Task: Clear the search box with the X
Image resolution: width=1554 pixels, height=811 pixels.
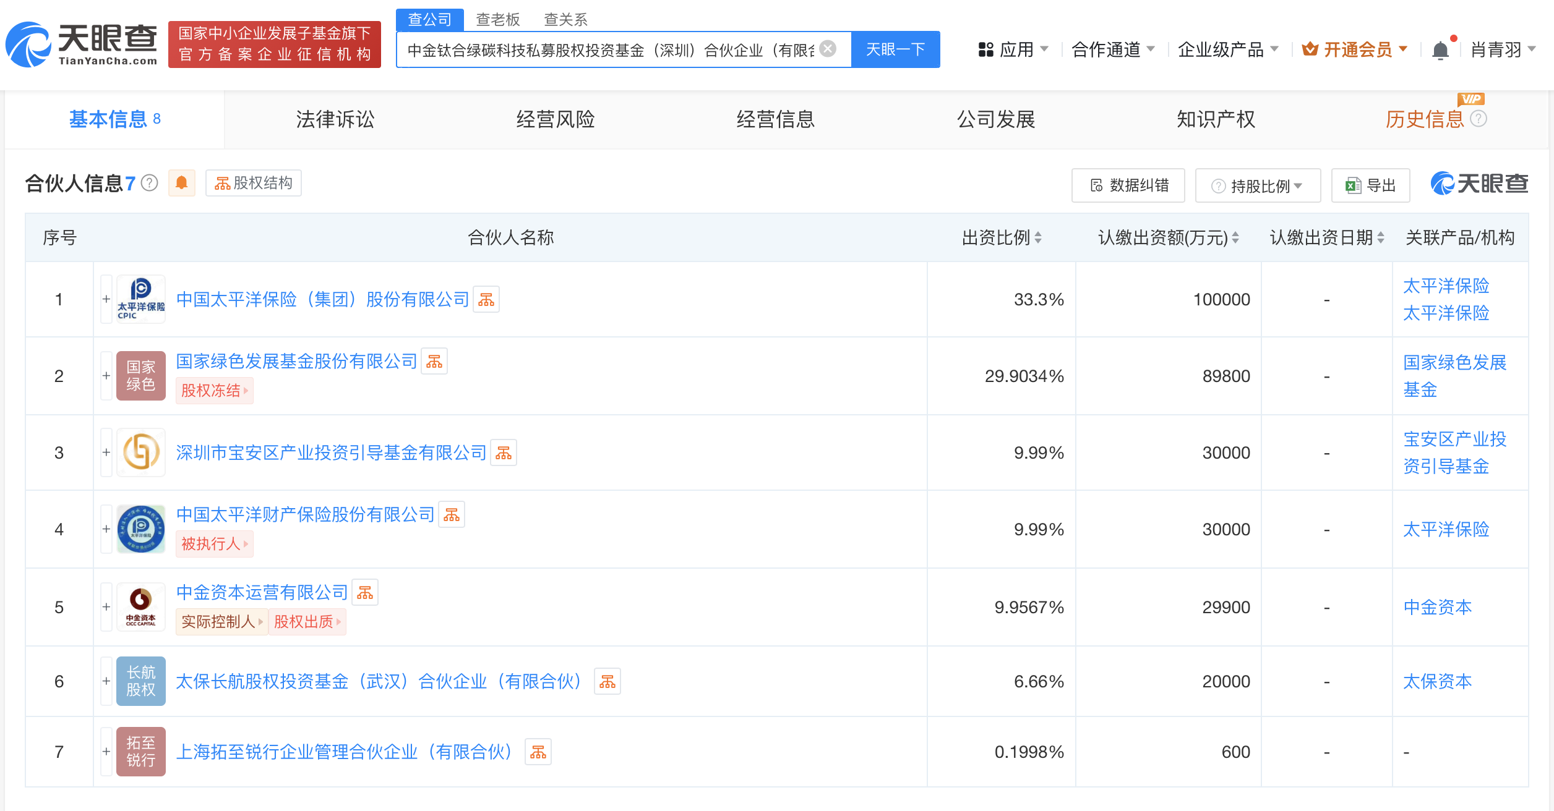Action: 826,49
